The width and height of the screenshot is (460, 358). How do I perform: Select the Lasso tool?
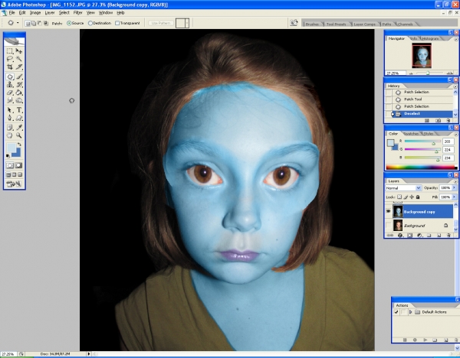(10, 59)
